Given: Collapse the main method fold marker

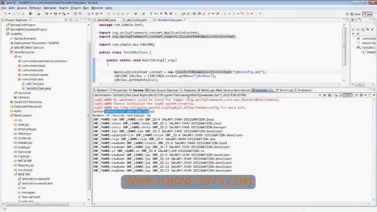Looking at the screenshot, I should (98, 60).
